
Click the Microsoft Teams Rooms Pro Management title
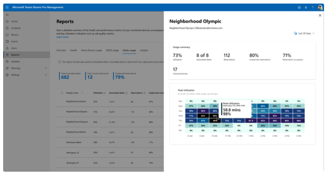[x=38, y=7]
